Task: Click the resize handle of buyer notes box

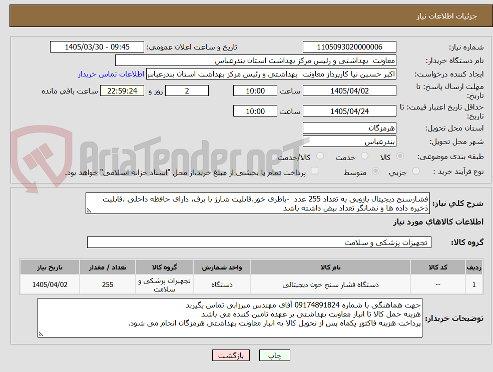Action: point(41,334)
